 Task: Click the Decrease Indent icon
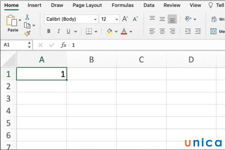188,31
